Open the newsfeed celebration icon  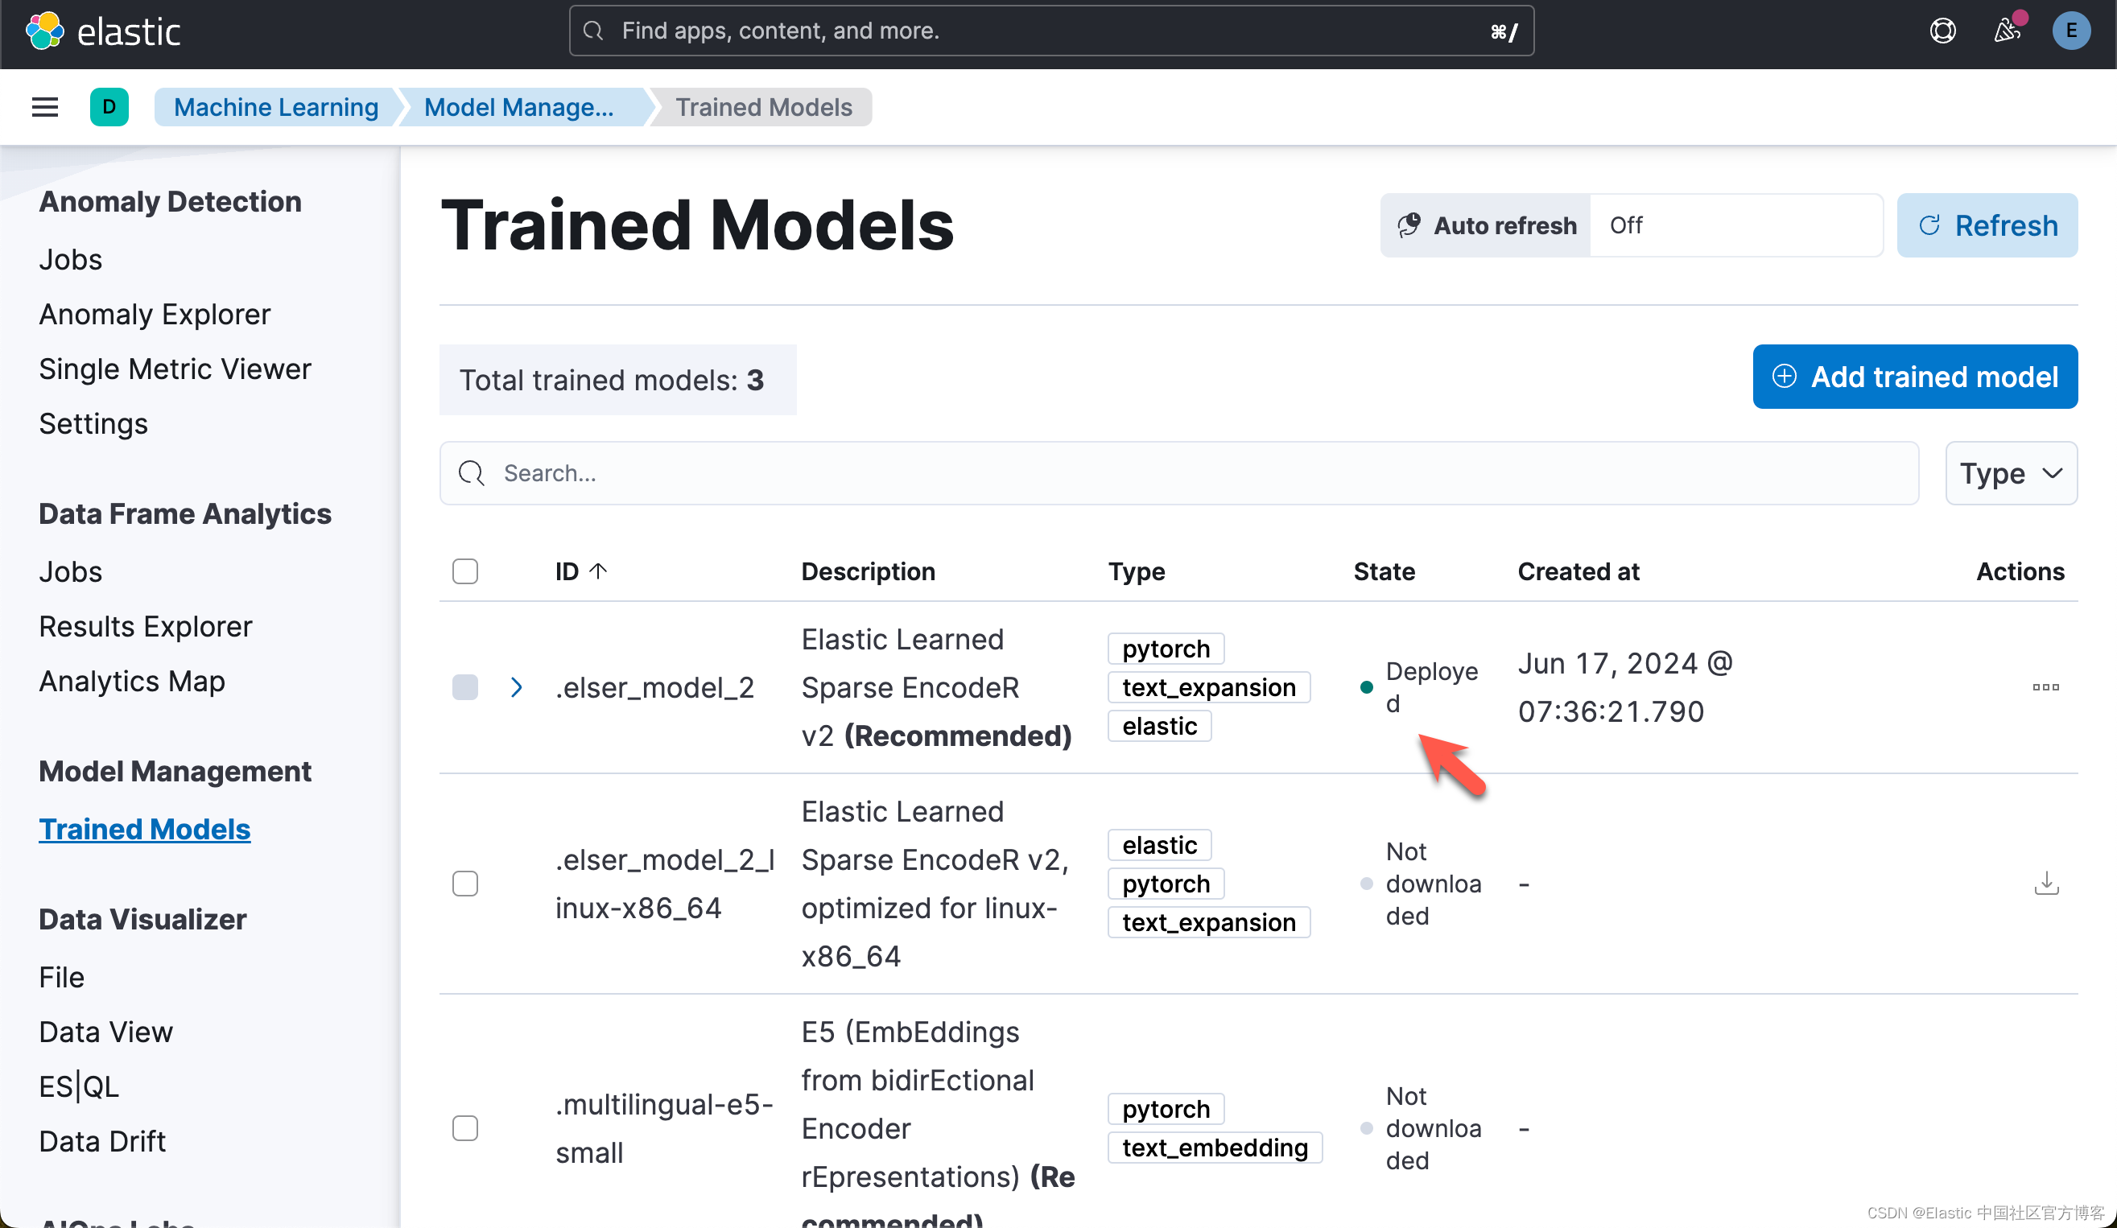point(2007,31)
